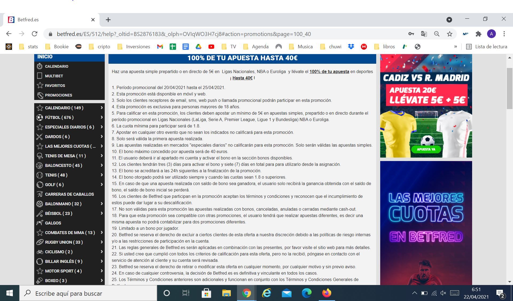Open Chrome saved passwords key icon
Image resolution: width=513 pixels, height=301 pixels.
coord(411,34)
